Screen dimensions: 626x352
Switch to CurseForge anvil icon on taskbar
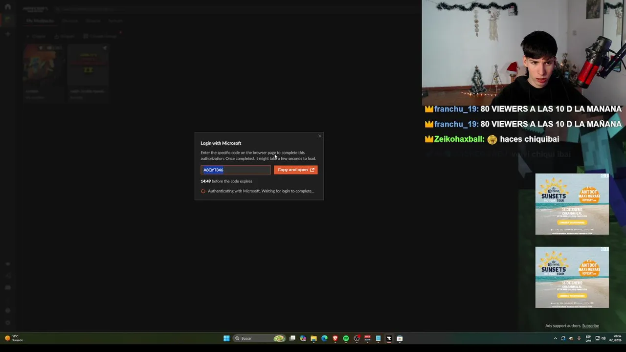(x=389, y=338)
